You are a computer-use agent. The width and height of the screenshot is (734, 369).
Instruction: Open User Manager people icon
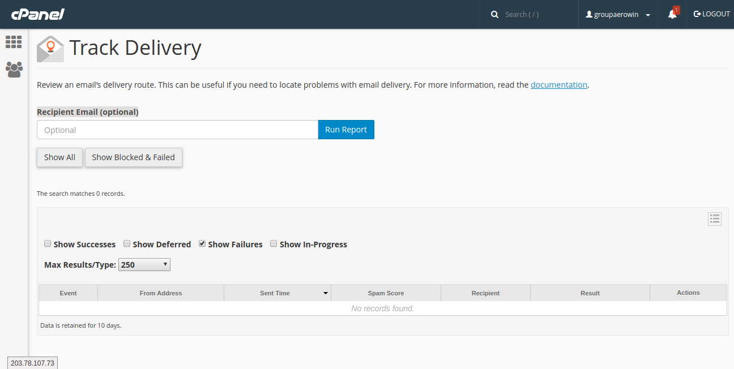(x=14, y=69)
